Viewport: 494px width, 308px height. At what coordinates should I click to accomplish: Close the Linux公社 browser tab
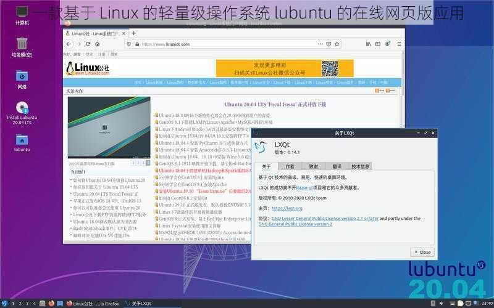(124, 33)
